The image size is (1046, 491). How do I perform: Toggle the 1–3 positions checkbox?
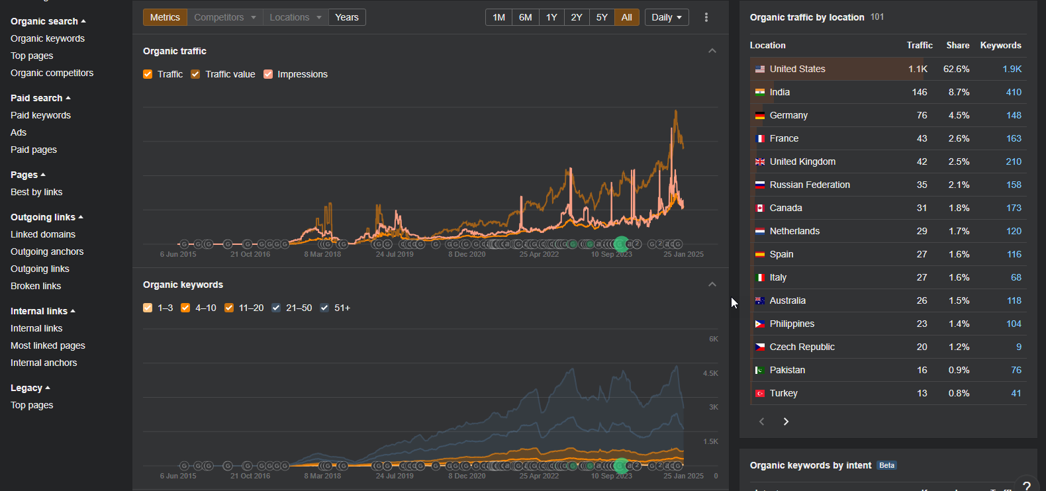148,308
